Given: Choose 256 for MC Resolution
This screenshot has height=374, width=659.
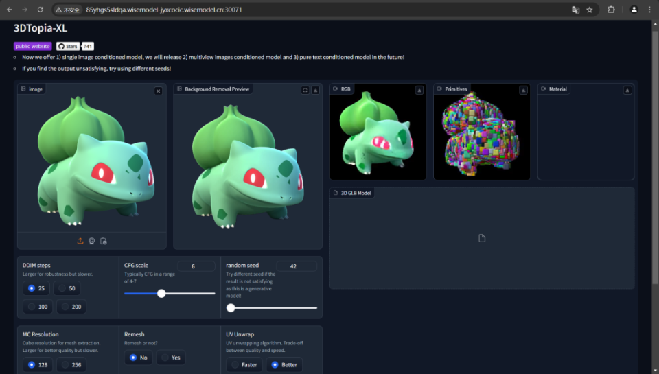Looking at the screenshot, I should 71,364.
